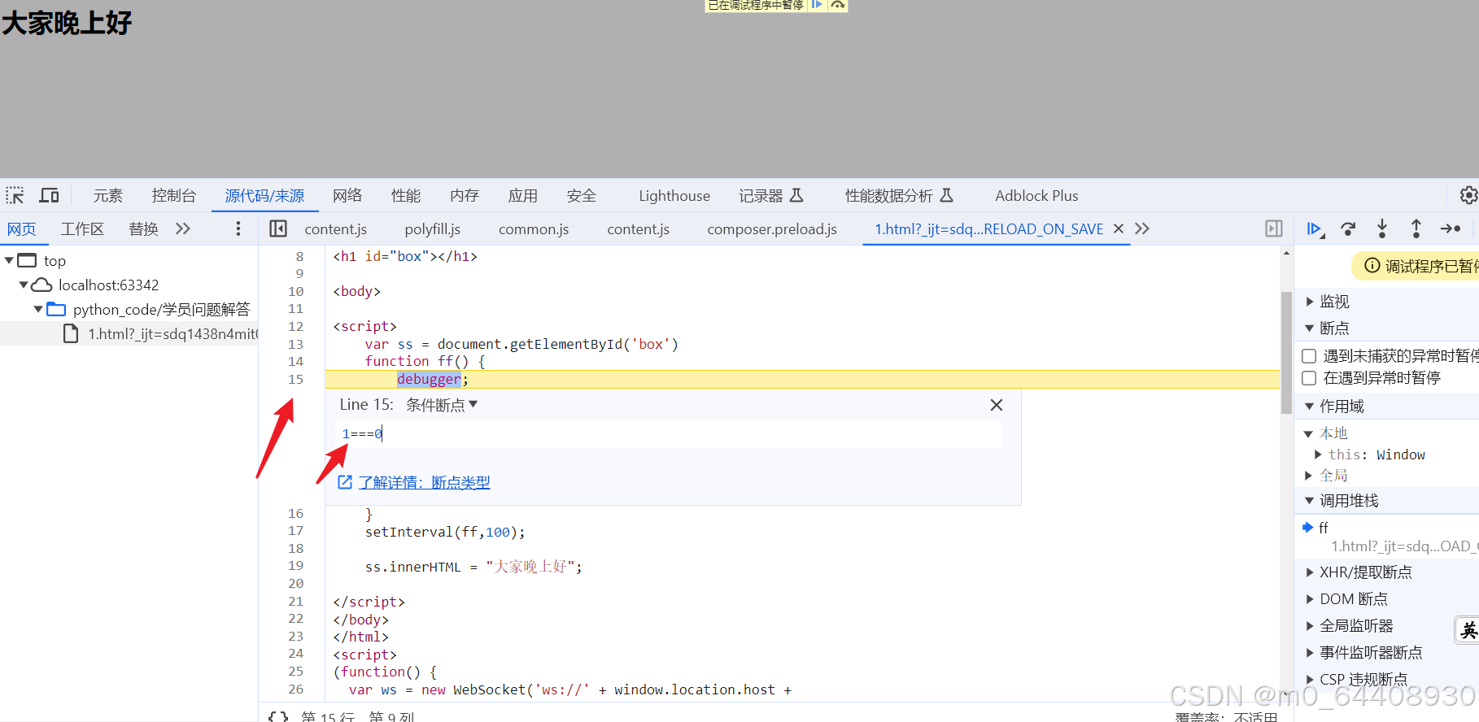Click the Step button in debugger toolbar
The image size is (1479, 722).
coord(1451,228)
